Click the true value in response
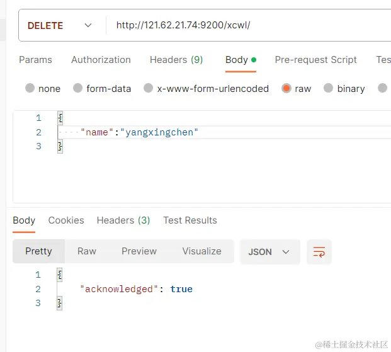The width and height of the screenshot is (391, 352). 181,289
